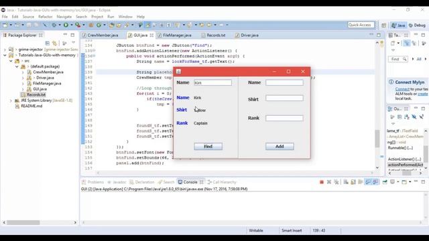Toggle Mark Occurrences in toolbar

148,25
